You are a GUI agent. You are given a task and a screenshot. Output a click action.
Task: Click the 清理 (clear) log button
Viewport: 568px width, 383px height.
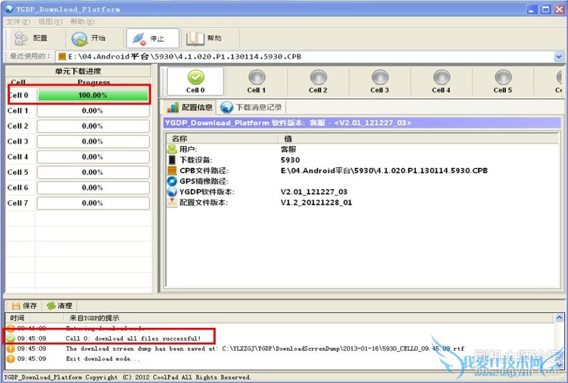point(60,306)
